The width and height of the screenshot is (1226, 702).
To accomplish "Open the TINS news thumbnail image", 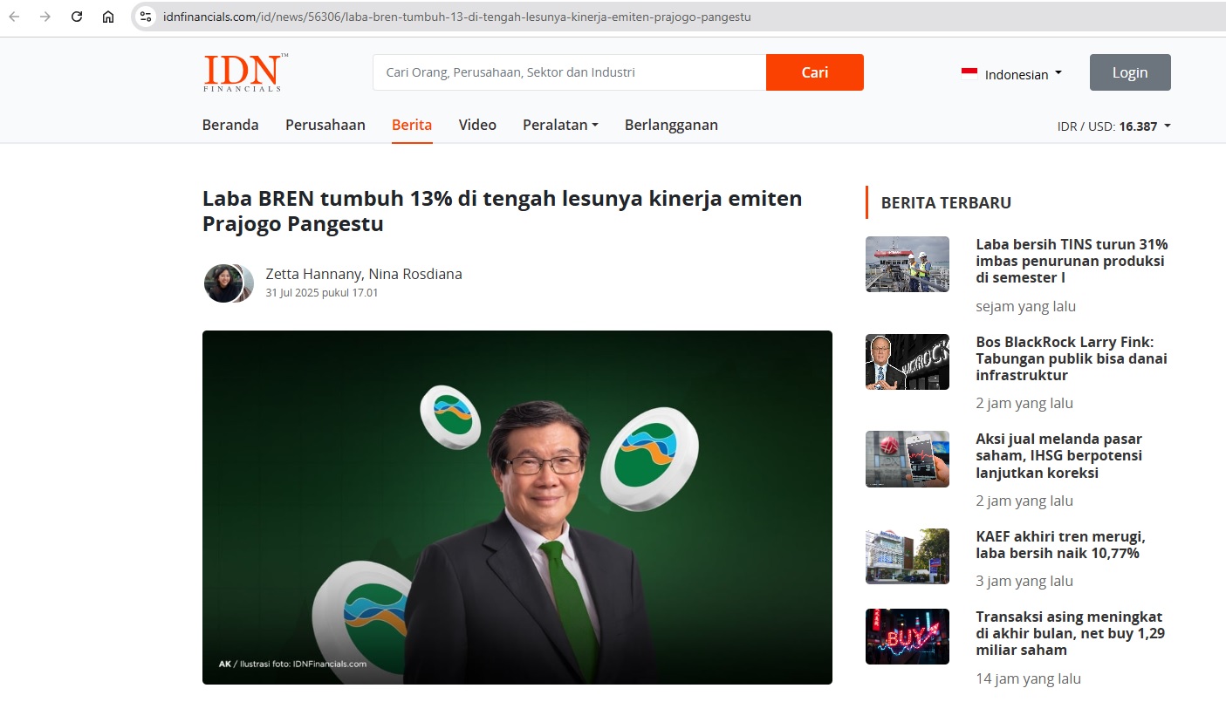I will pos(908,264).
